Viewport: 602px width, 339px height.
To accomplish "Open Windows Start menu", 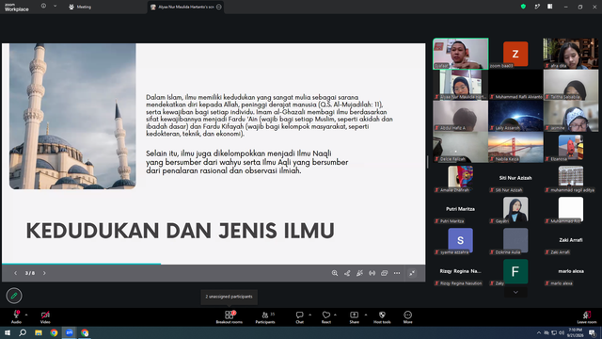I will tap(8, 332).
